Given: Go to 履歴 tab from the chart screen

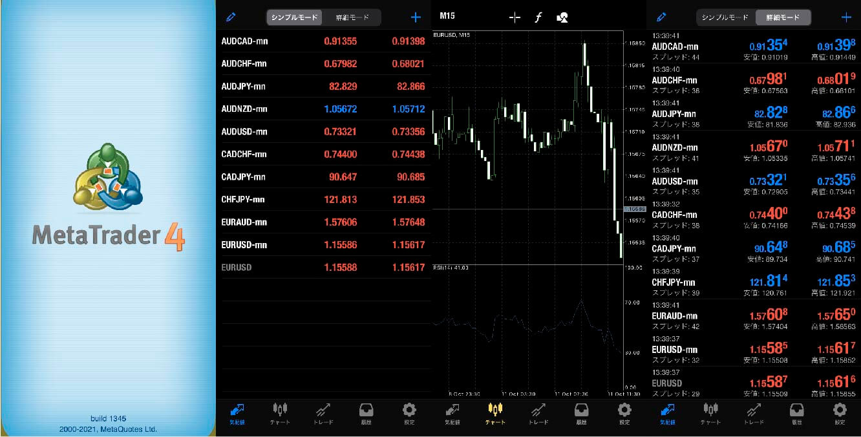Looking at the screenshot, I should pos(581,414).
